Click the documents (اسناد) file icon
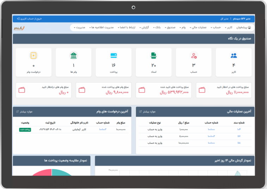 click(154, 56)
